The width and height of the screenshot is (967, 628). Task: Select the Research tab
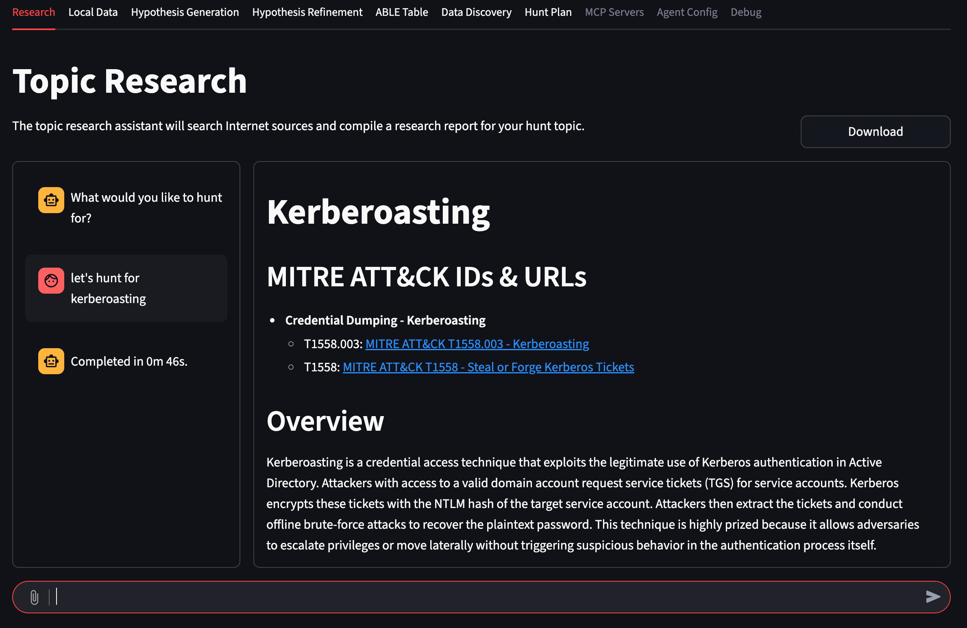coord(33,12)
